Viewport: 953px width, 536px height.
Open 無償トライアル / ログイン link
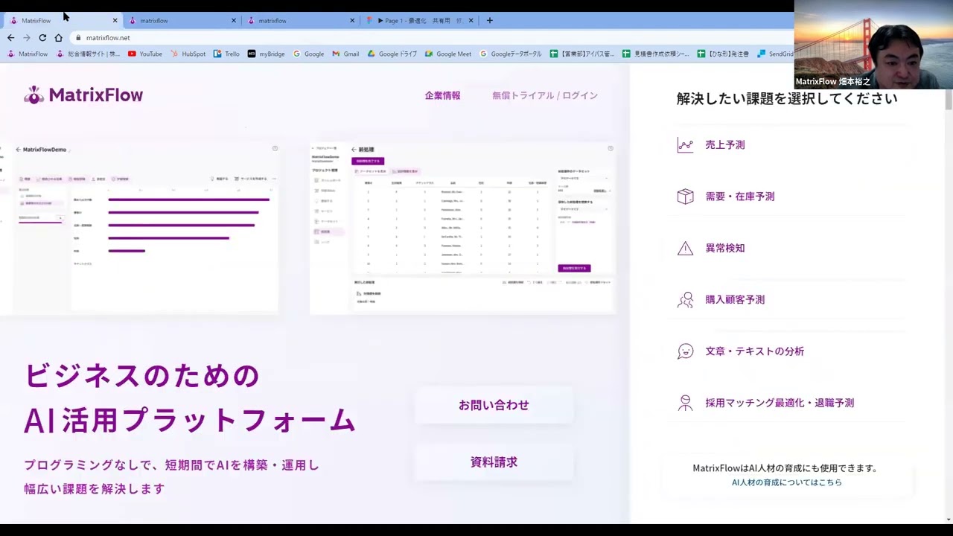pyautogui.click(x=544, y=95)
